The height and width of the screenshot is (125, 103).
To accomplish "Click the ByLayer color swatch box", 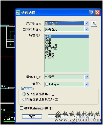I will tap(47, 84).
